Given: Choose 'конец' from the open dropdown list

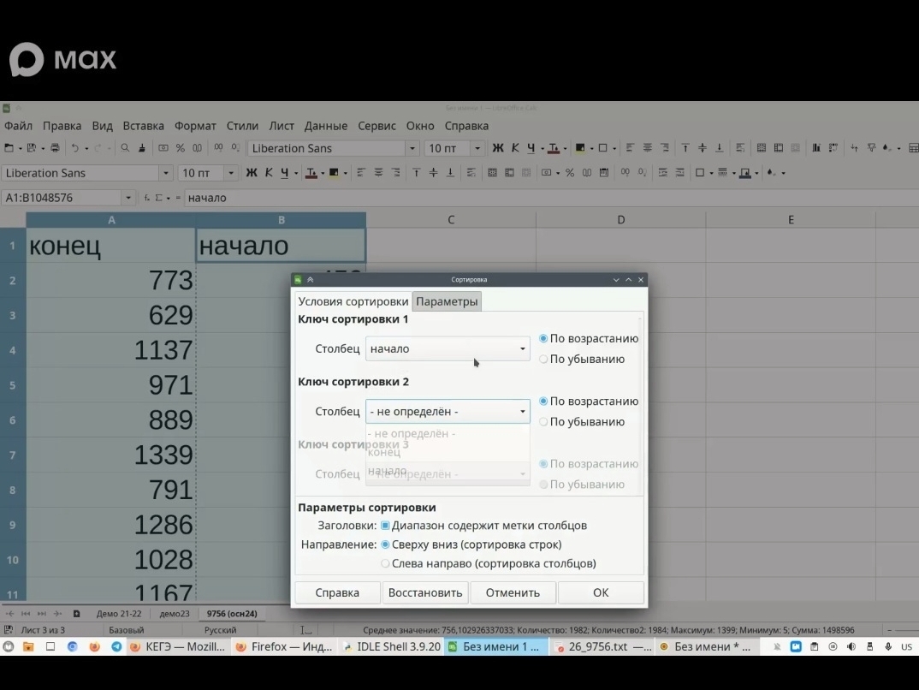Looking at the screenshot, I should click(x=384, y=452).
